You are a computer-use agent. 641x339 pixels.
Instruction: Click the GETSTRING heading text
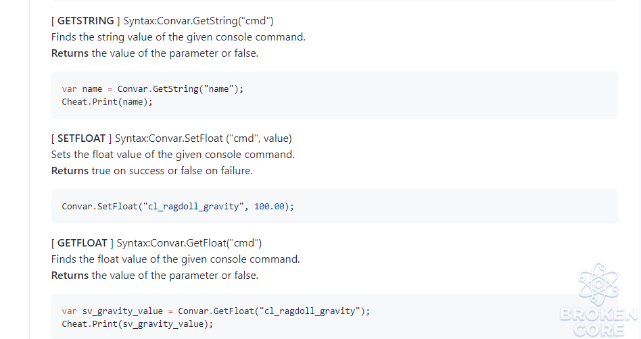pyautogui.click(x=85, y=21)
